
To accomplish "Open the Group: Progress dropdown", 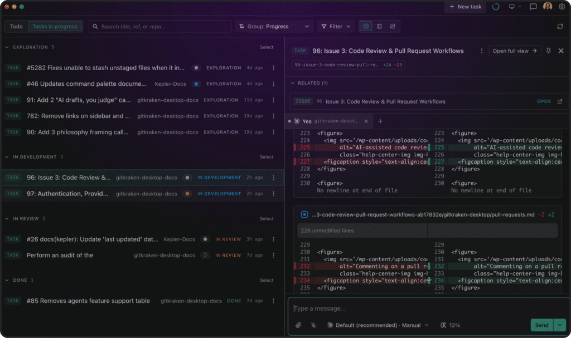I will 274,26.
